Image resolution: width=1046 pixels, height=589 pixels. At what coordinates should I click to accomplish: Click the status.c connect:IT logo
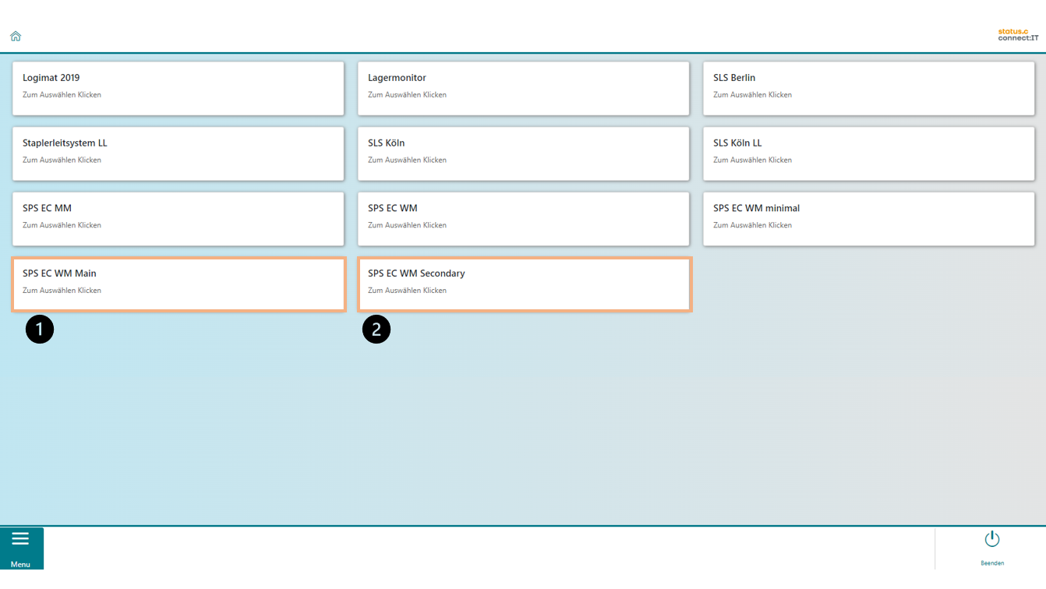(1018, 34)
